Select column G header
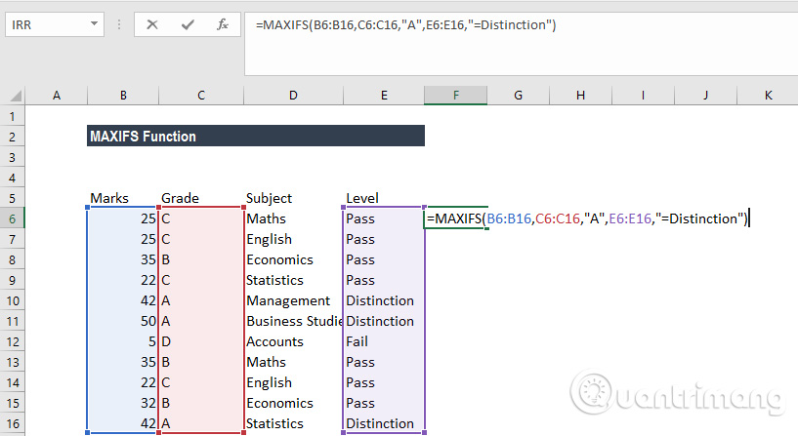The width and height of the screenshot is (798, 436). tap(518, 95)
